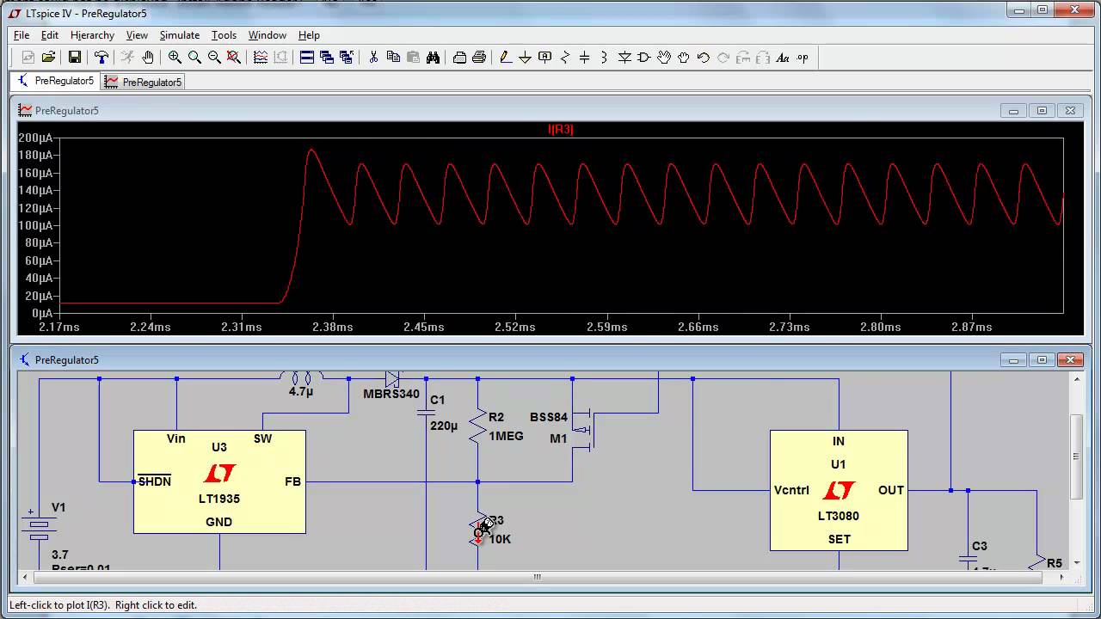Viewport: 1101px width, 619px height.
Task: Close the PreRegulator5 schematic pane
Action: (1071, 359)
